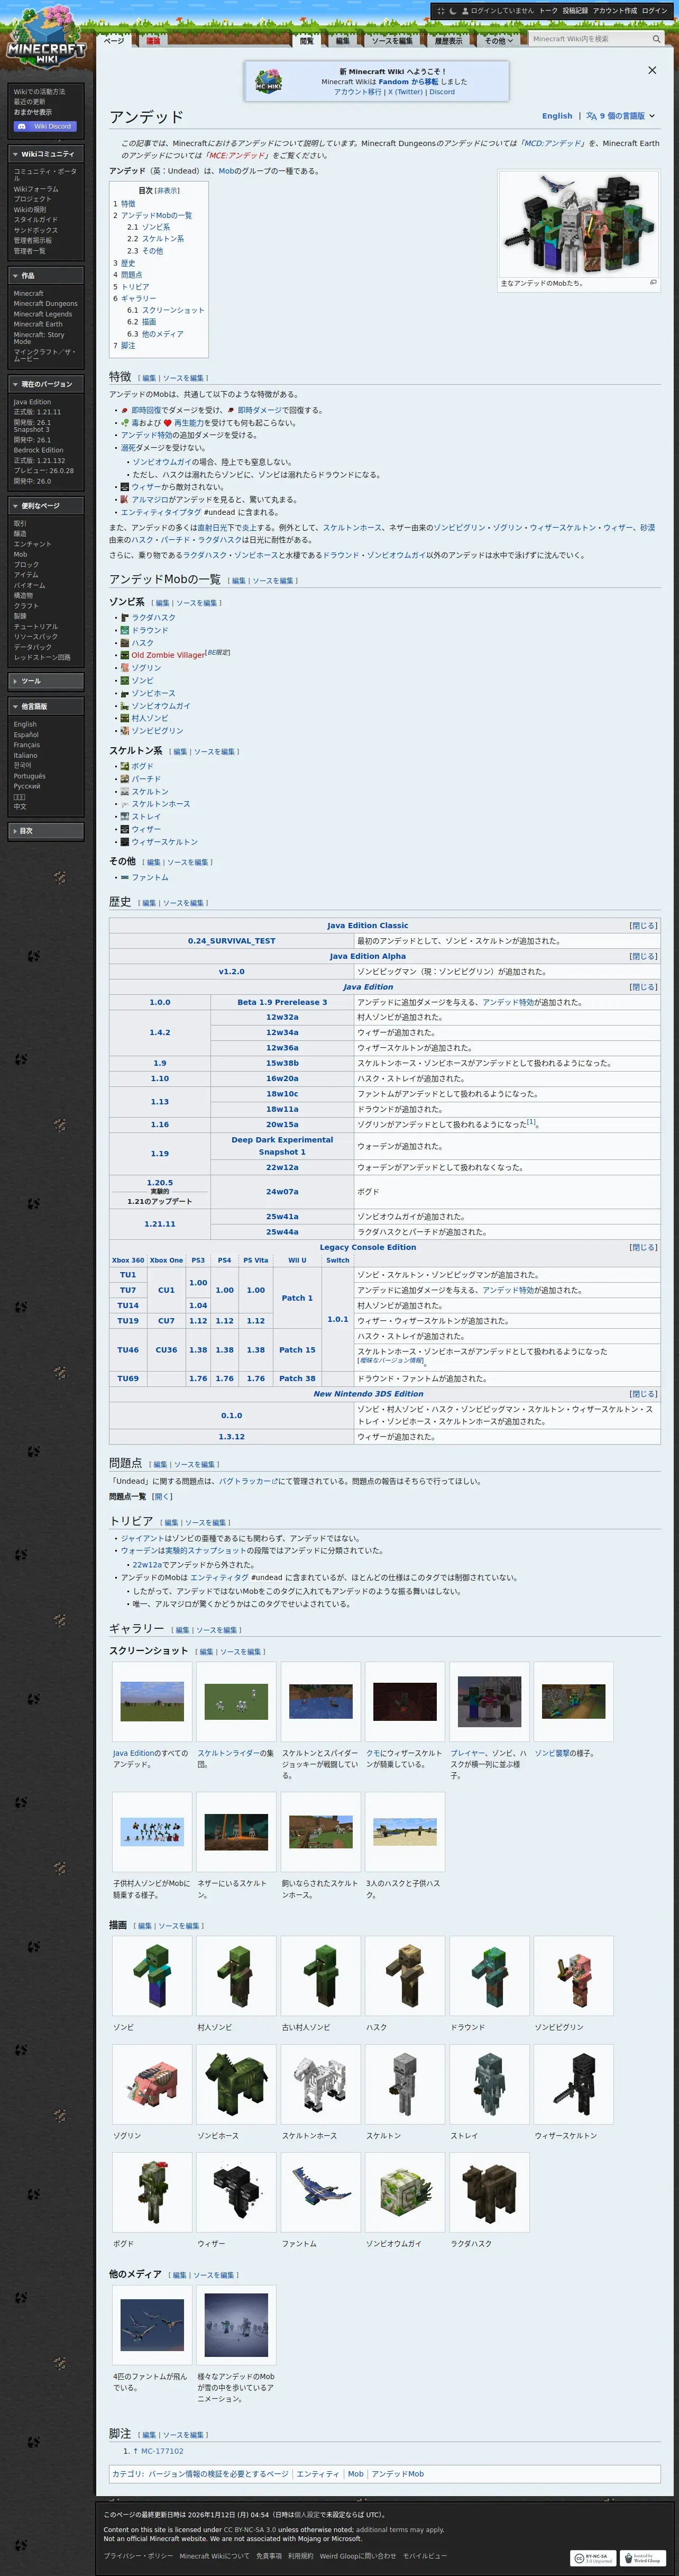This screenshot has height=2576, width=679.
Task: Collapse the Java Edition Alpha history table
Action: 643,957
